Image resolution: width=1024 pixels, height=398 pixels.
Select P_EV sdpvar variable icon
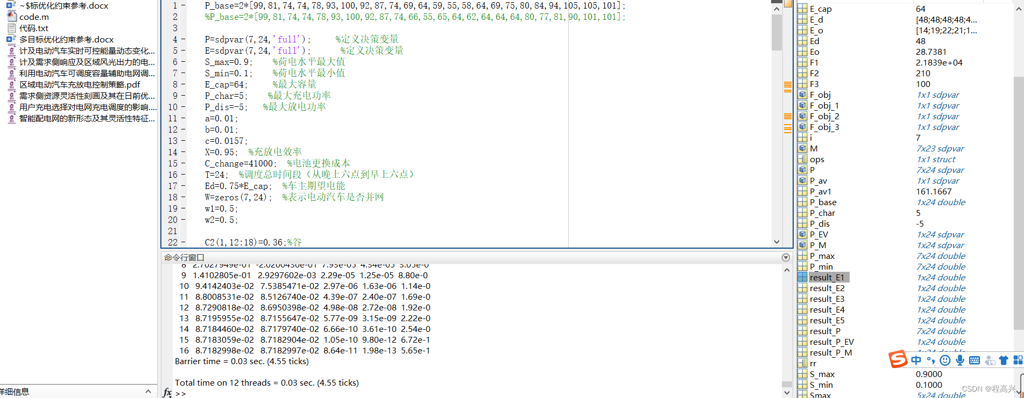coord(802,234)
